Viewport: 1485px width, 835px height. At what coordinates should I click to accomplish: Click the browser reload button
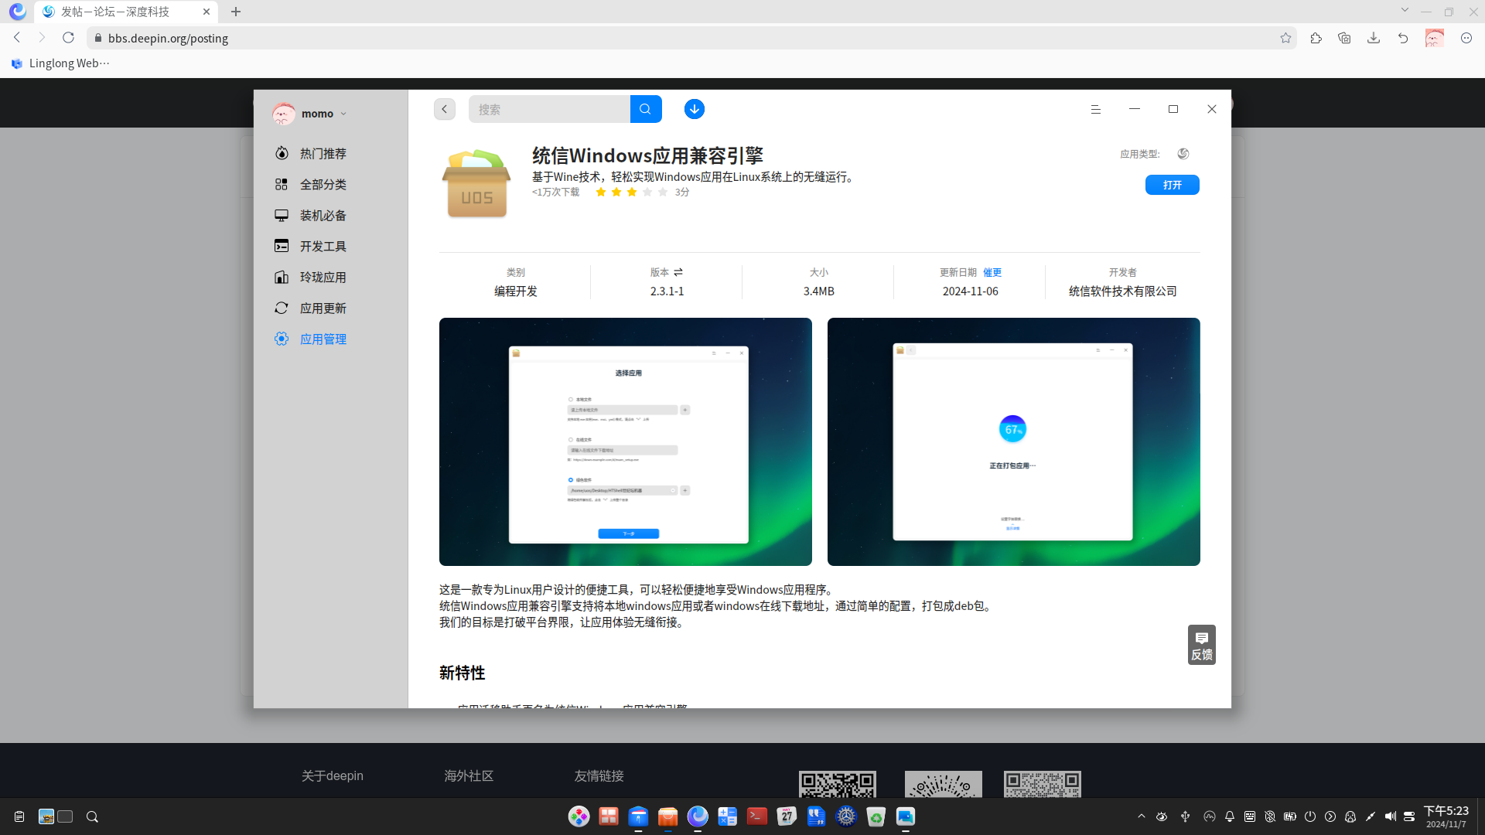pyautogui.click(x=68, y=38)
